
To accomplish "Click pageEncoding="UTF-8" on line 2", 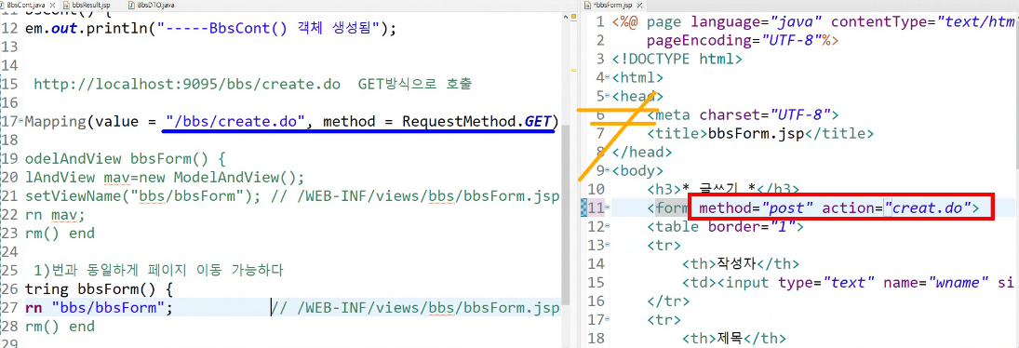I will [743, 40].
